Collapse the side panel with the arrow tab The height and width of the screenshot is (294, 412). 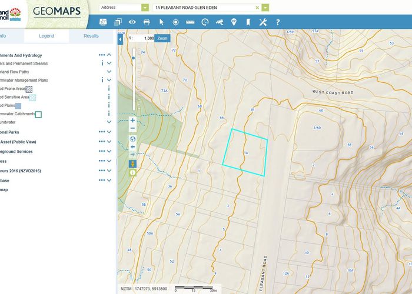click(120, 39)
